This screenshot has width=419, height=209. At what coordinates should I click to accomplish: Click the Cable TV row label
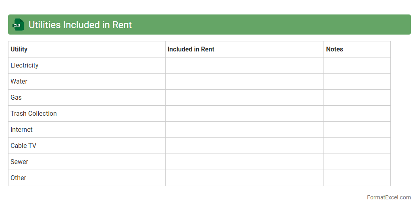pyautogui.click(x=23, y=145)
